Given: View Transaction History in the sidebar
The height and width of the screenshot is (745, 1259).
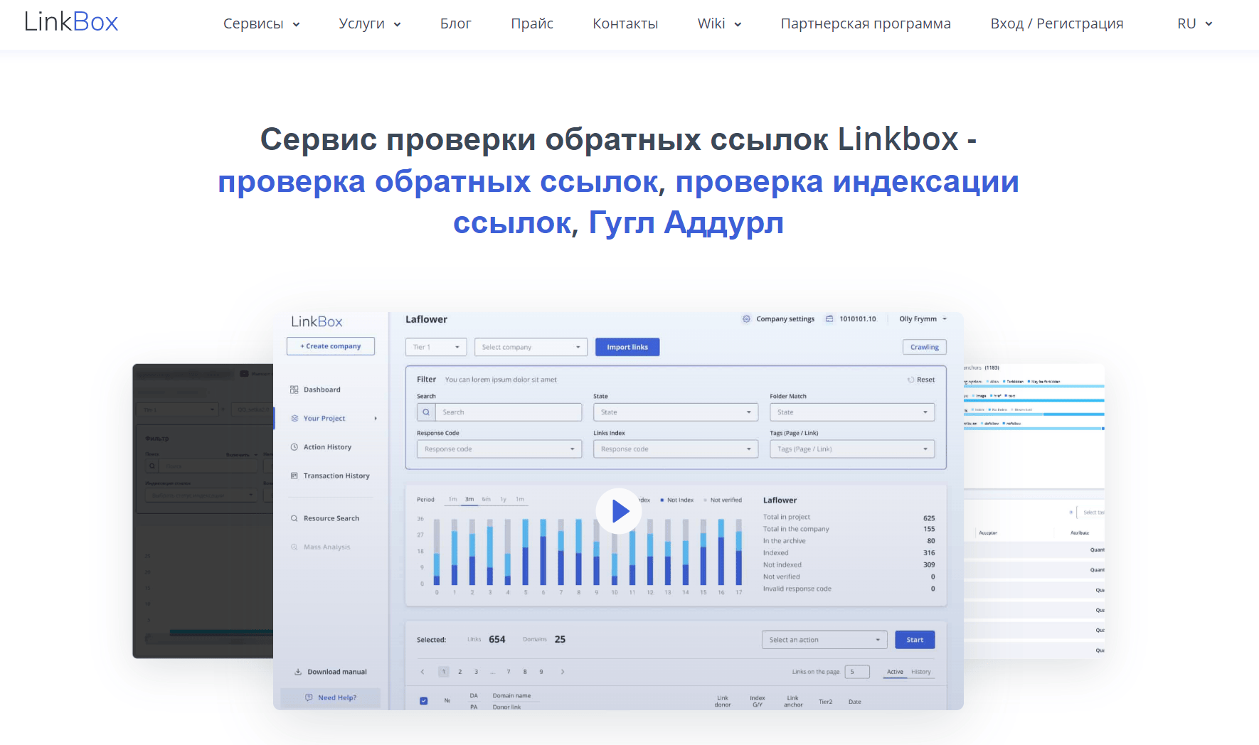Looking at the screenshot, I should [336, 475].
